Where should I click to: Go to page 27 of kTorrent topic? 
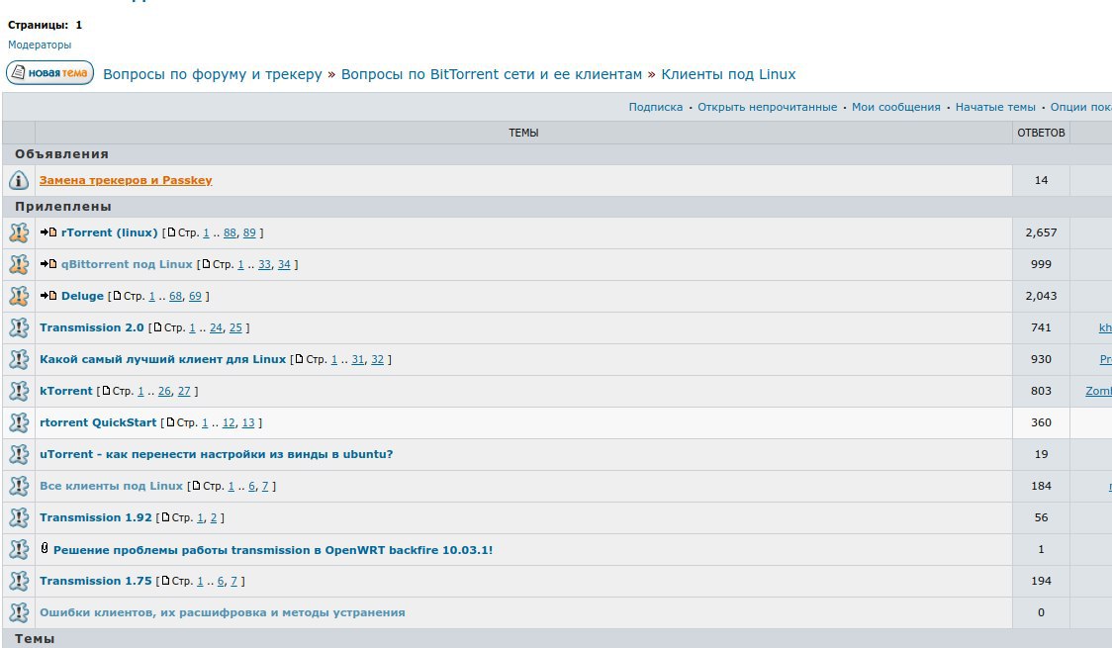click(x=184, y=392)
